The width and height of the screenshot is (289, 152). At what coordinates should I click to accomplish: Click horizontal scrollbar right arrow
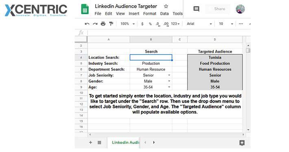pos(243,135)
